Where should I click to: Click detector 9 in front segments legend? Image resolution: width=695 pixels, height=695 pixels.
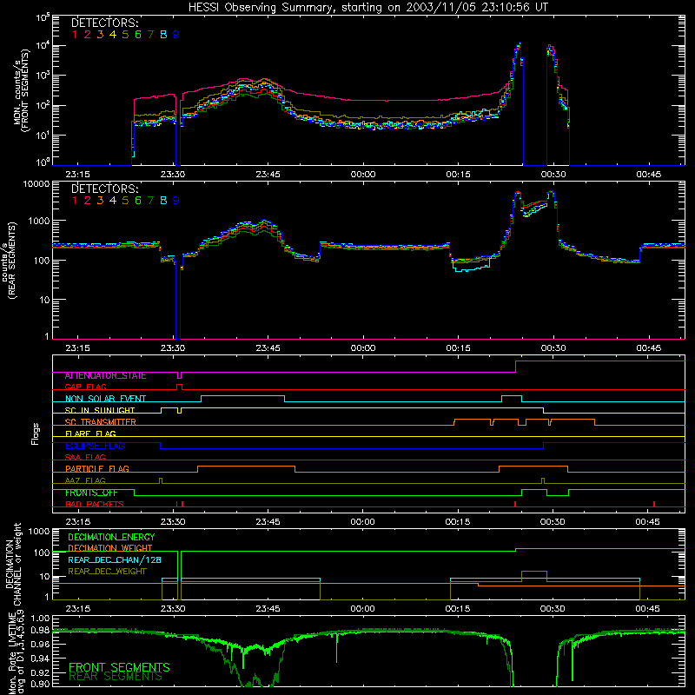point(176,35)
